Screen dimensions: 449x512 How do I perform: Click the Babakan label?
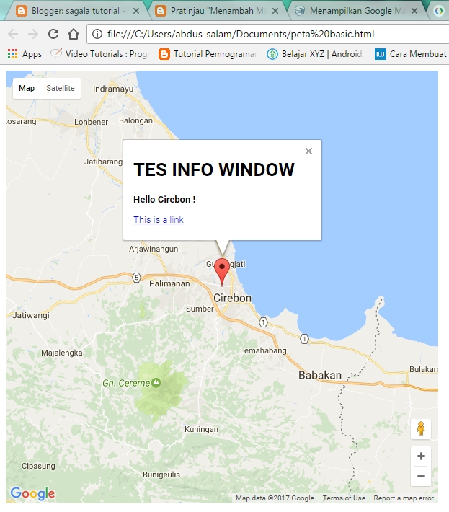[x=320, y=375]
